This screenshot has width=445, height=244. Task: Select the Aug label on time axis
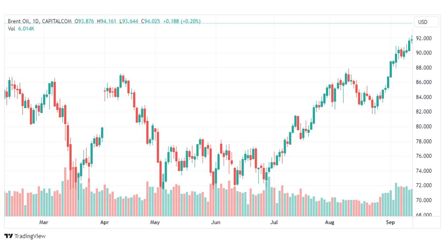[x=329, y=222]
